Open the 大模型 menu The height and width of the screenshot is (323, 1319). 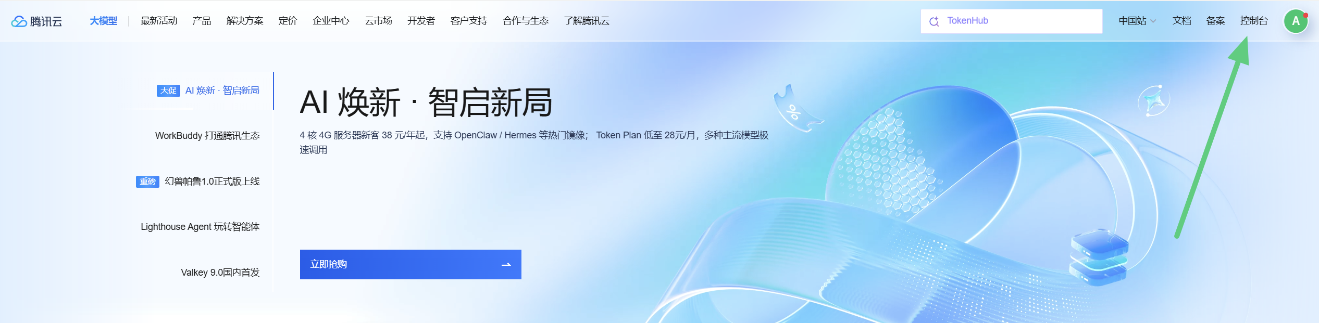tap(103, 21)
